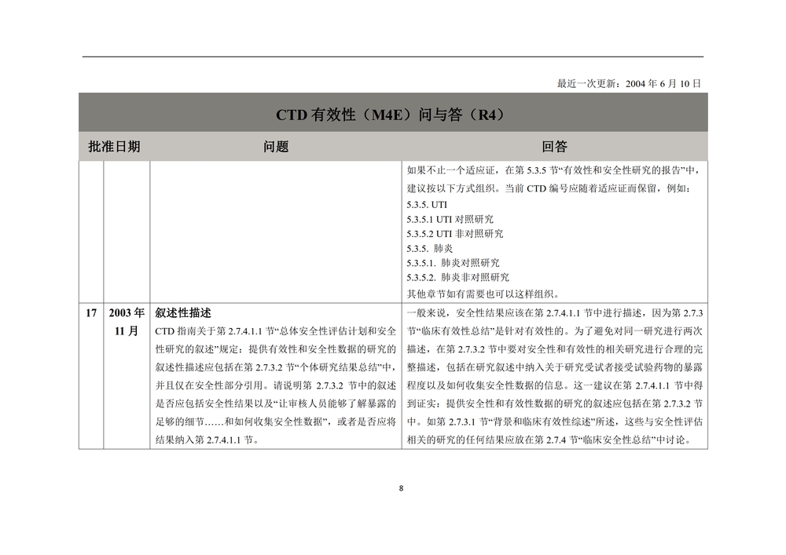
Task: Click the line "5.3.5.2. 肺炎非对照研究"
Action: click(457, 277)
